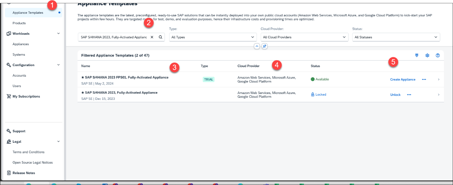The width and height of the screenshot is (453, 185).
Task: Click the search magnifier icon
Action: click(160, 37)
